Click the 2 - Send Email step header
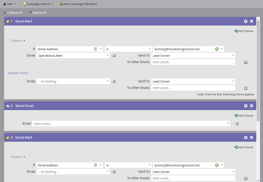Image resolution: width=263 pixels, height=182 pixels. pos(130,106)
